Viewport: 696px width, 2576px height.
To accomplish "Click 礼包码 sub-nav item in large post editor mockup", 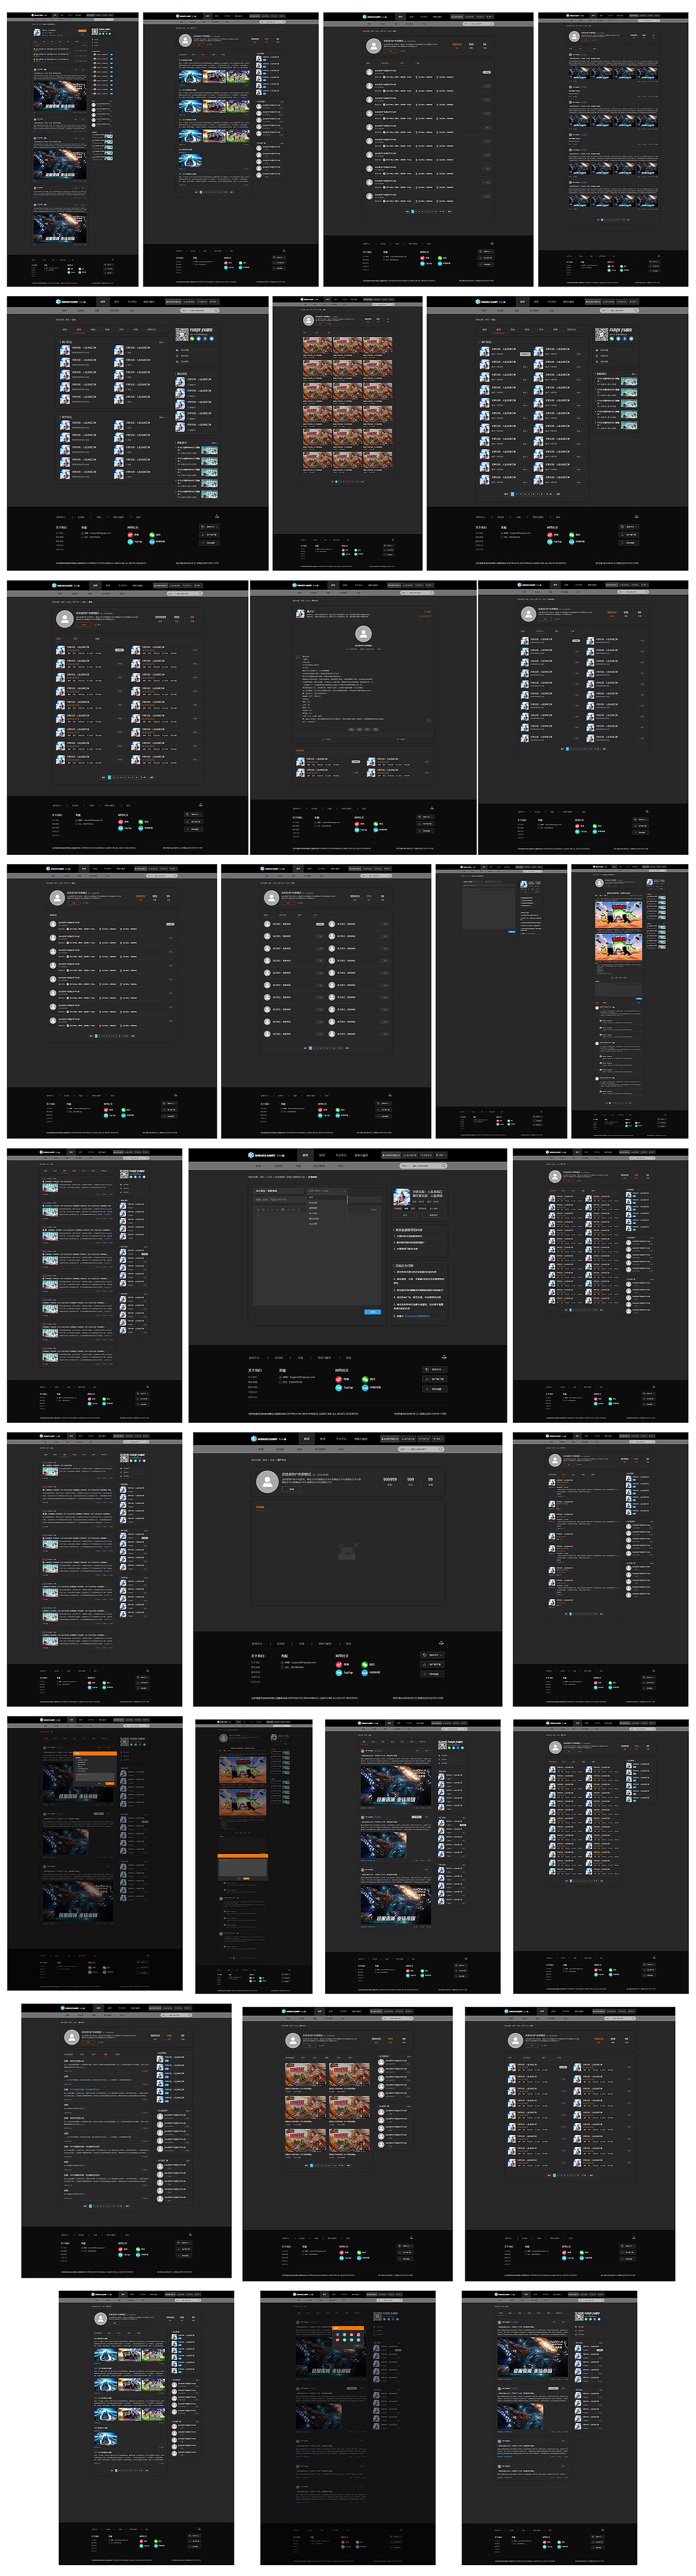I will tap(278, 1166).
